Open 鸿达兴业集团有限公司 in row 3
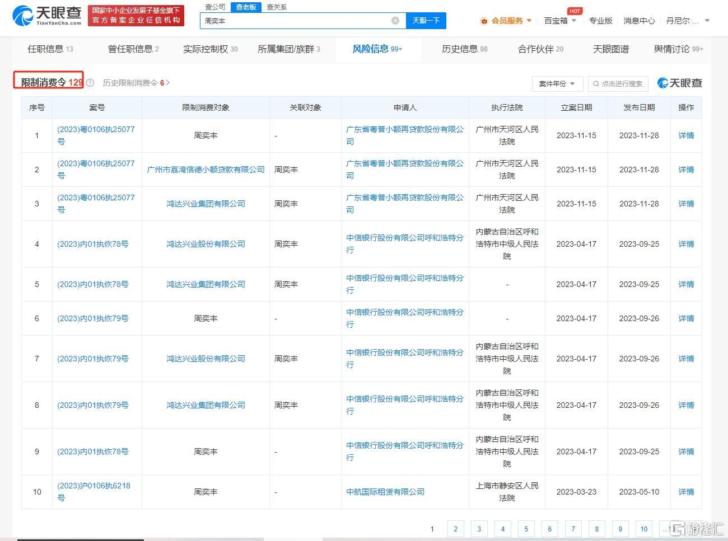The width and height of the screenshot is (728, 541). (x=206, y=204)
